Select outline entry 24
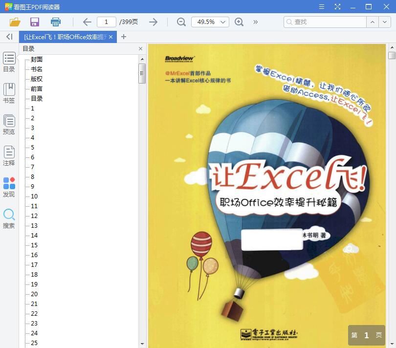This screenshot has width=396, height=348. (x=34, y=333)
